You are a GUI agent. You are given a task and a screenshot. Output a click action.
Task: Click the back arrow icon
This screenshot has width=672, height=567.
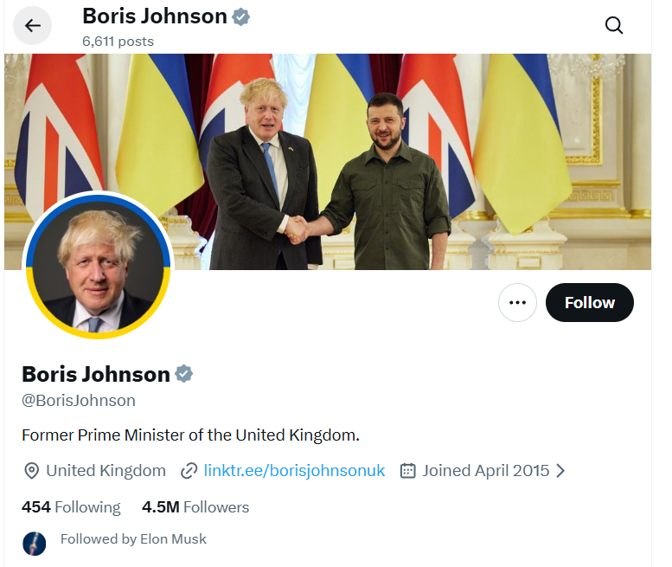tap(33, 26)
